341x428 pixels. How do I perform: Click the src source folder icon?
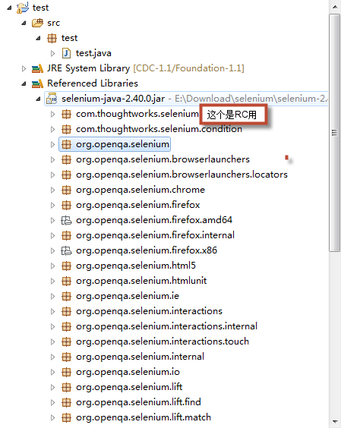[x=37, y=23]
